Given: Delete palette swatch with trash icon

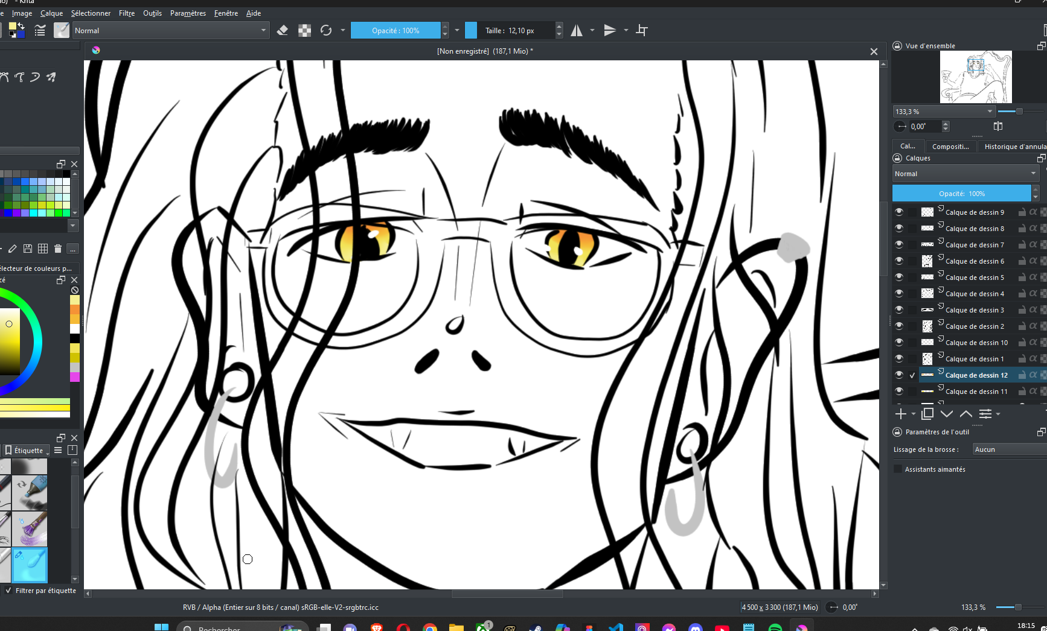Looking at the screenshot, I should coord(58,249).
